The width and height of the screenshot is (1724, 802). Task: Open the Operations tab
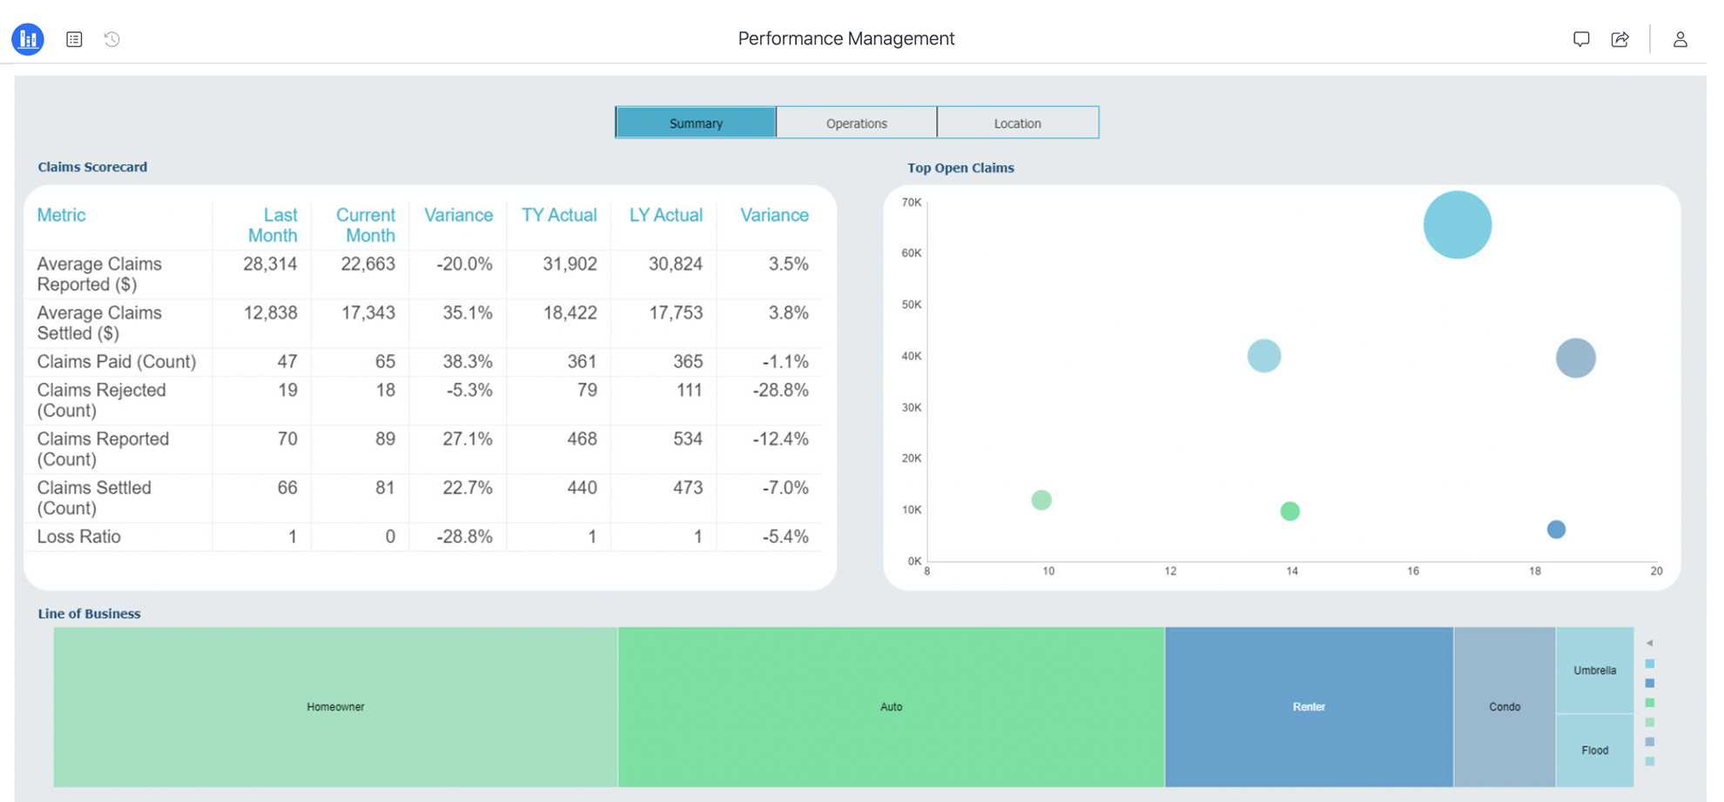click(x=857, y=123)
